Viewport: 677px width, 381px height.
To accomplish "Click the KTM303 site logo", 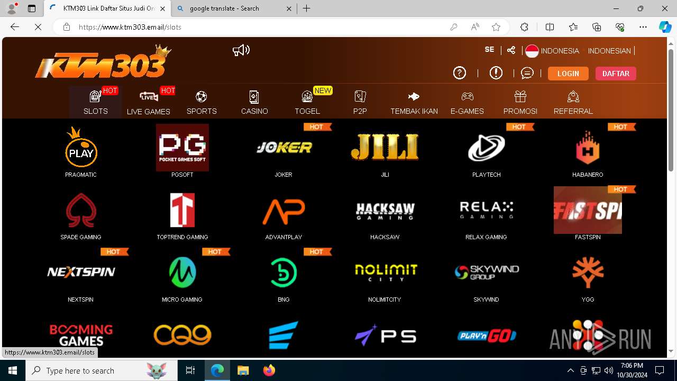I will tap(104, 62).
